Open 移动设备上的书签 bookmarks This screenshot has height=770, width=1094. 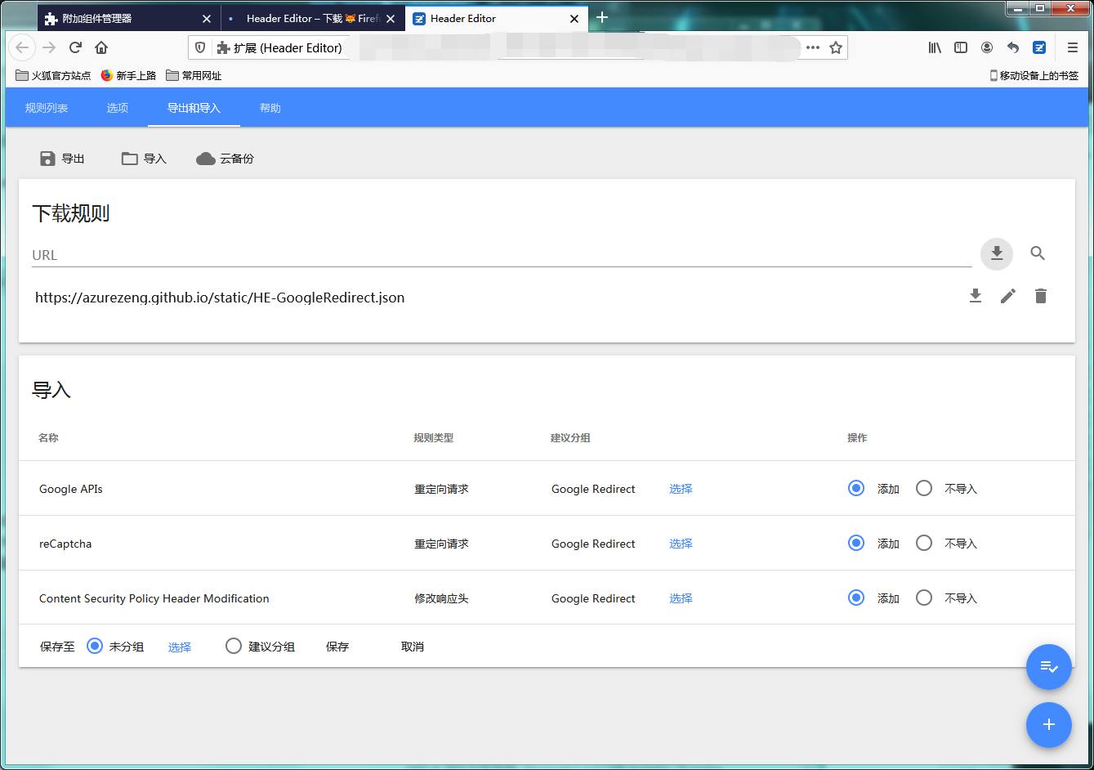coord(1034,75)
